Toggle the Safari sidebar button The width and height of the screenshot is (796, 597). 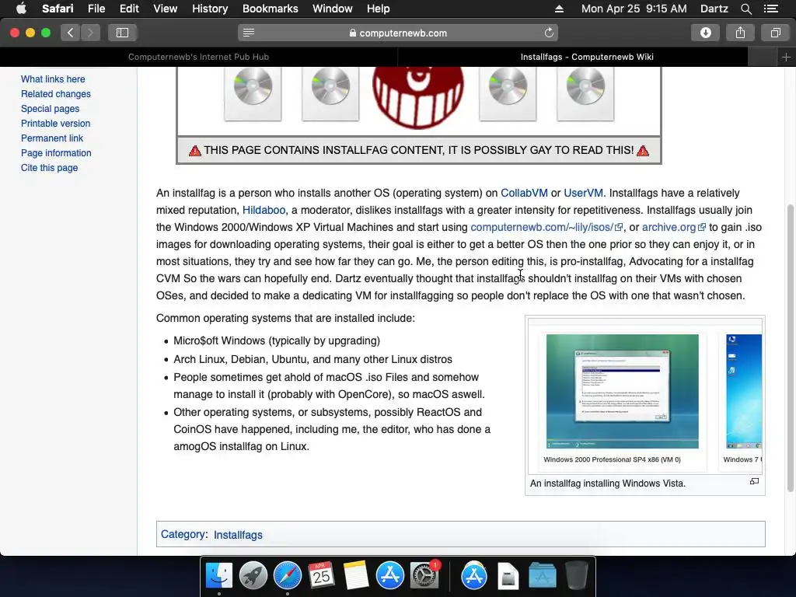(122, 33)
